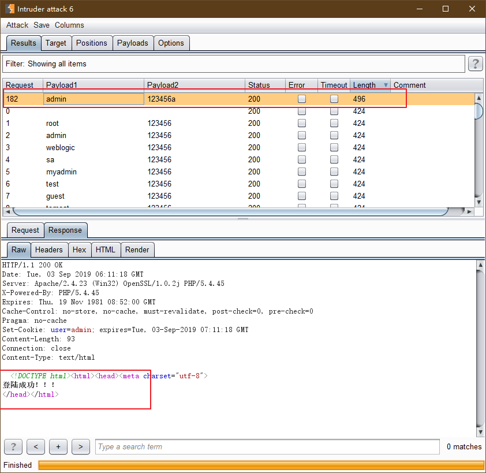Click the search help question mark button
The image size is (486, 473).
click(x=13, y=446)
